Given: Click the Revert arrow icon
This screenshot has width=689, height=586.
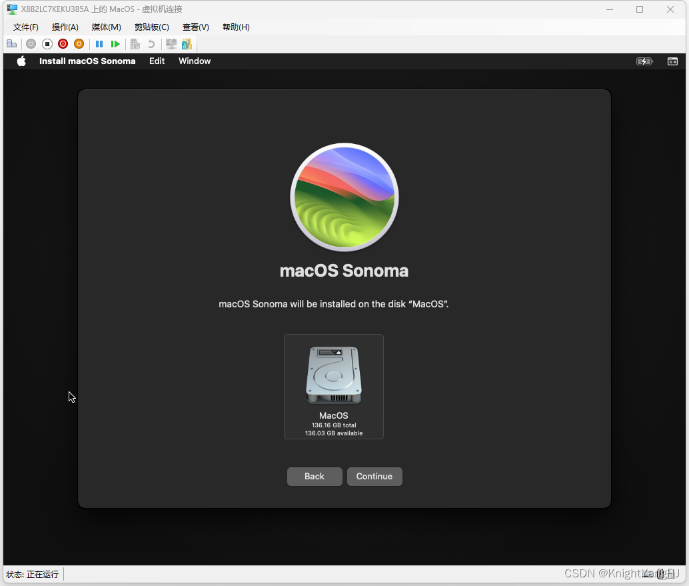Looking at the screenshot, I should [151, 44].
